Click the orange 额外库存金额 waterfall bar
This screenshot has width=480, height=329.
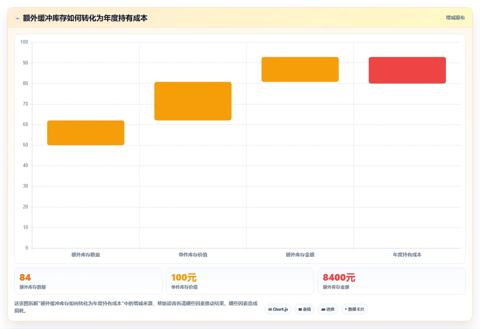[x=300, y=69]
